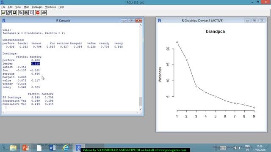Click the on-screen keyboard tray icon

coord(223,148)
